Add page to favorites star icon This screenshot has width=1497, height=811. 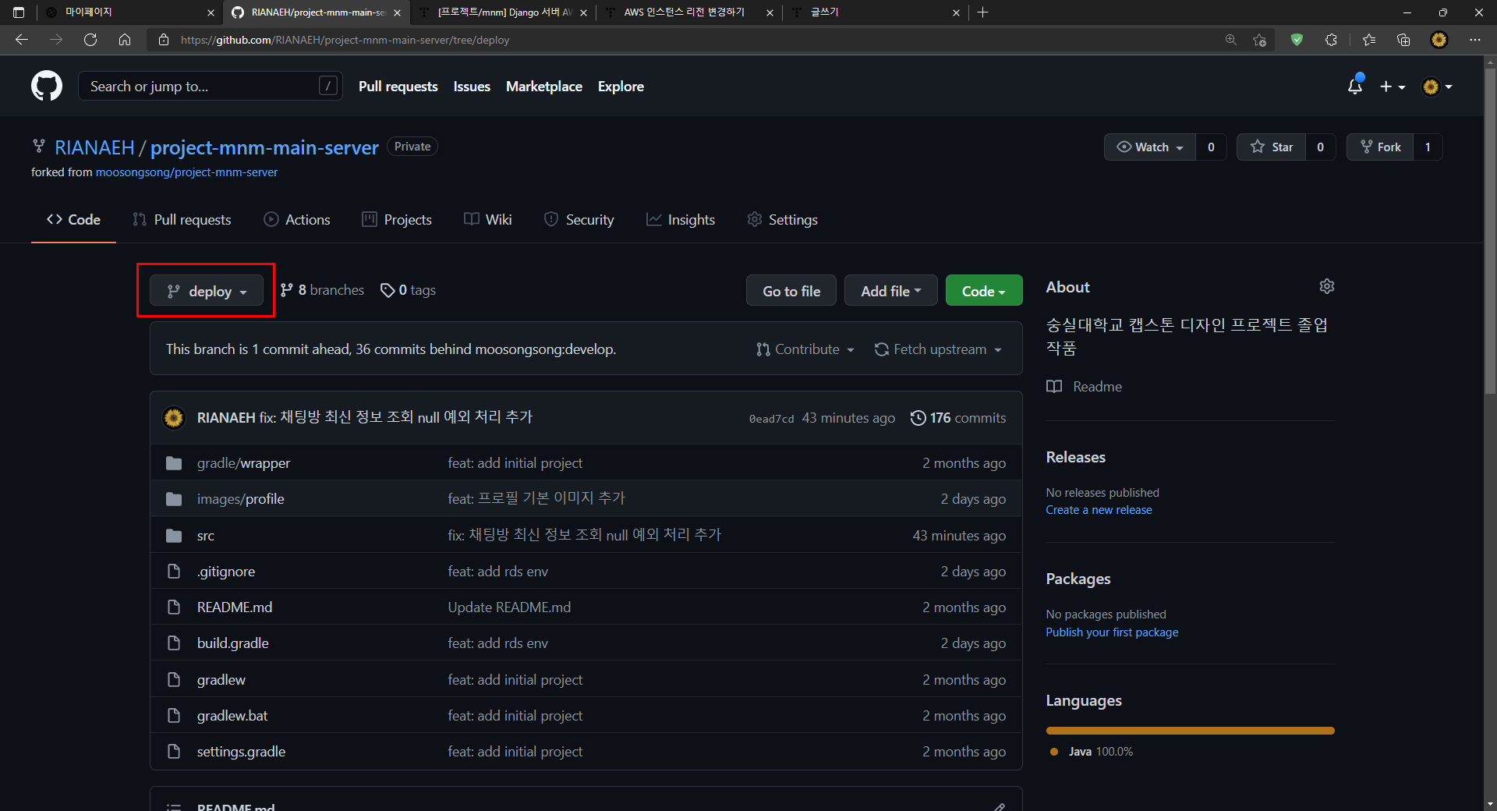(x=1259, y=40)
